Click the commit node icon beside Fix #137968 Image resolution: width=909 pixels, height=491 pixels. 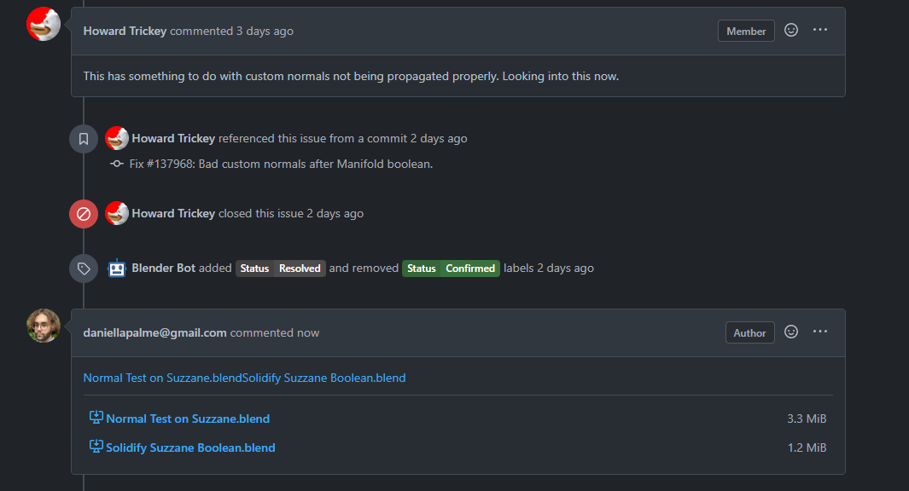[x=117, y=164]
